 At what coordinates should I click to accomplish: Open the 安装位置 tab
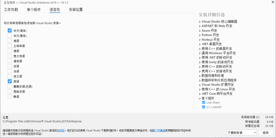click(76, 10)
